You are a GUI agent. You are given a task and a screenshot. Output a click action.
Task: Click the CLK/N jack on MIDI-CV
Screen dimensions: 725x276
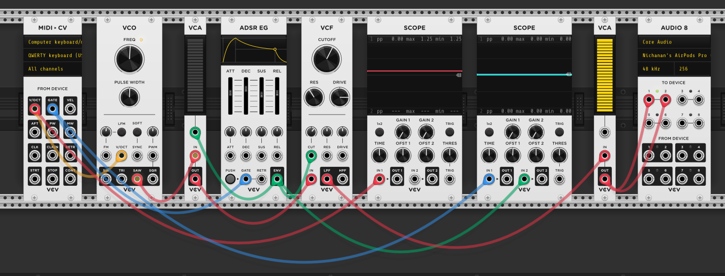coord(53,156)
